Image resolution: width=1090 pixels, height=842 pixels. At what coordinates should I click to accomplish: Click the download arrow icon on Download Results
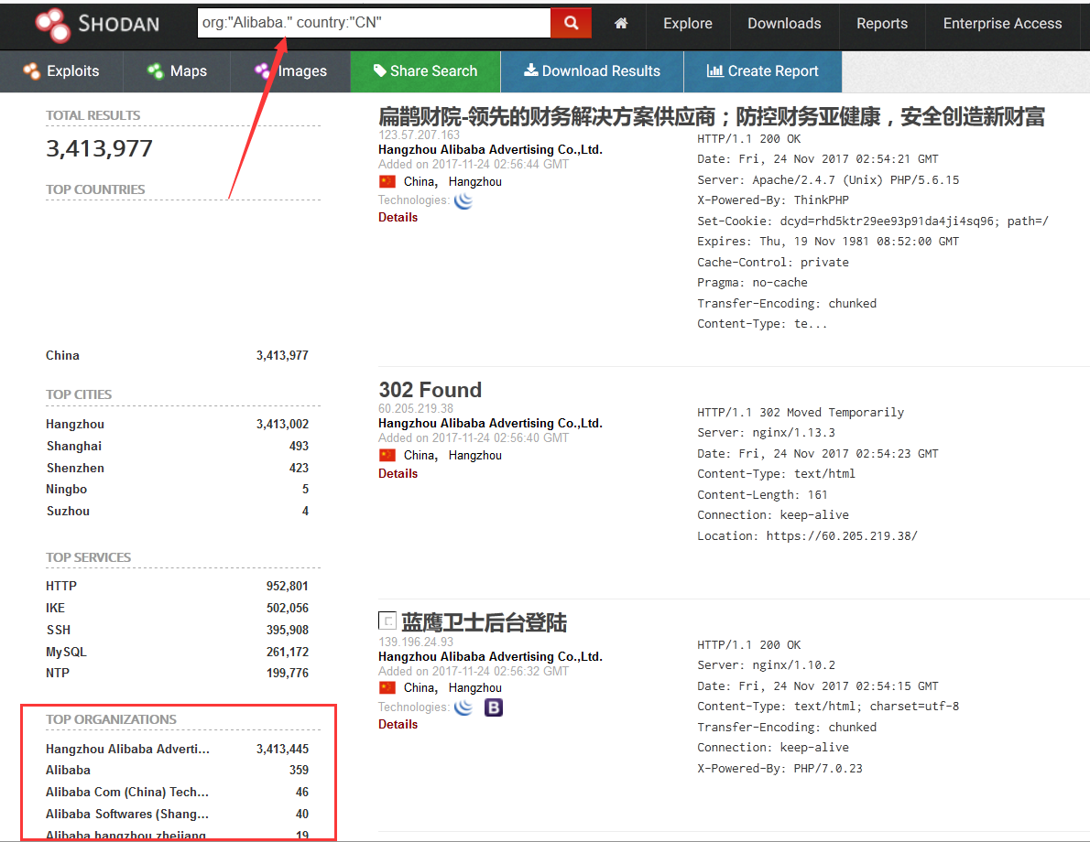(530, 70)
